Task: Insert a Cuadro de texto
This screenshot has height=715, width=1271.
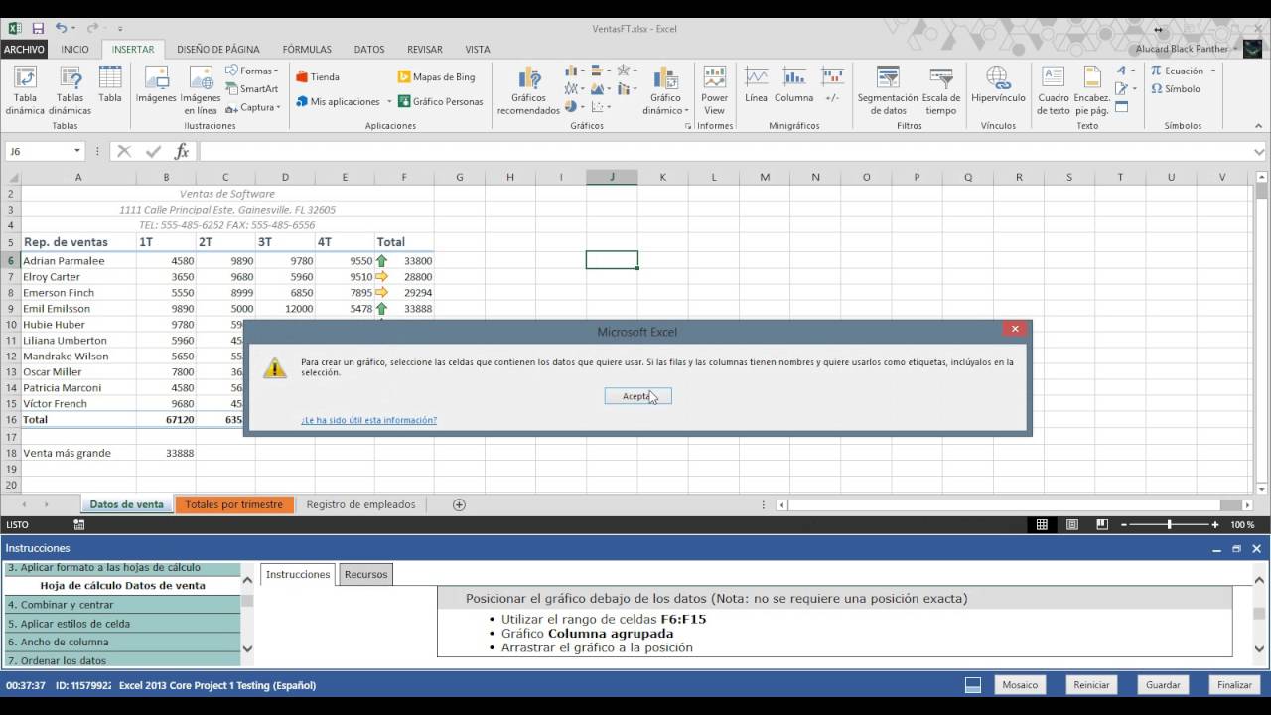Action: tap(1054, 90)
